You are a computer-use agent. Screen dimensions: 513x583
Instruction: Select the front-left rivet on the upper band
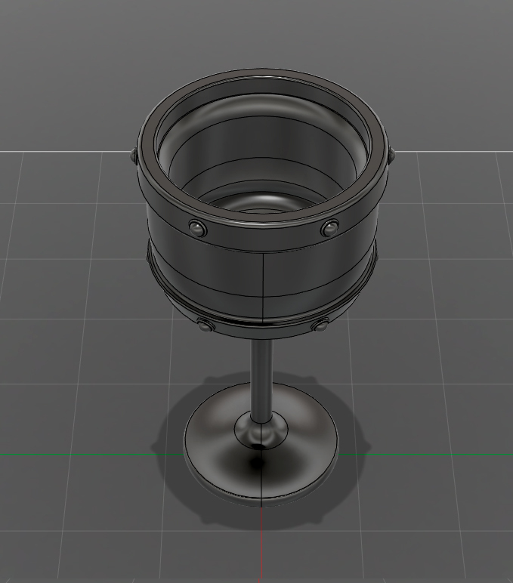197,228
